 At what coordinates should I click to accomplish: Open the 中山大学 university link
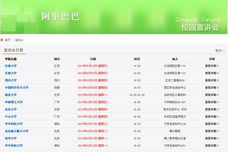(x=11, y=117)
